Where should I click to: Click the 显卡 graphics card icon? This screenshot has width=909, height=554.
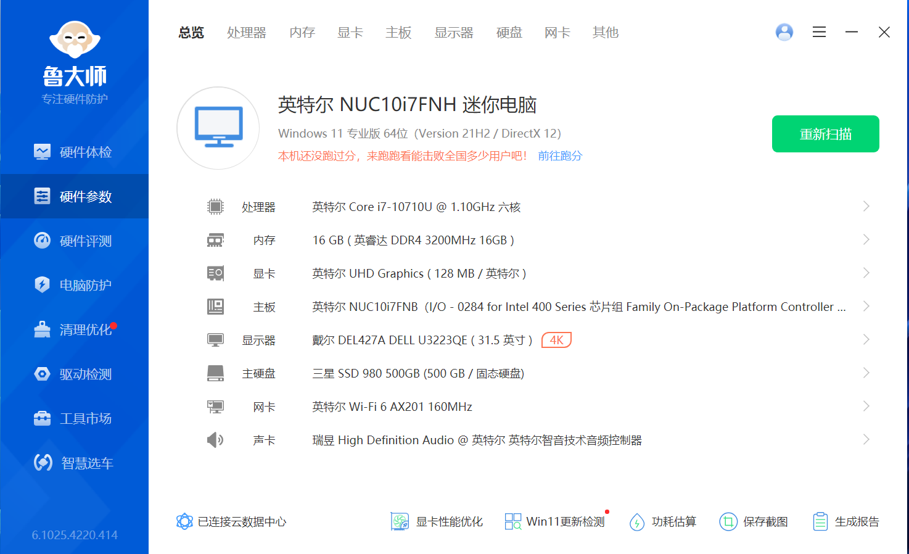click(x=215, y=273)
